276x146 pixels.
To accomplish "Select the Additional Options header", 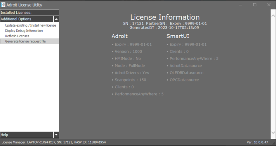I will click(27, 19).
